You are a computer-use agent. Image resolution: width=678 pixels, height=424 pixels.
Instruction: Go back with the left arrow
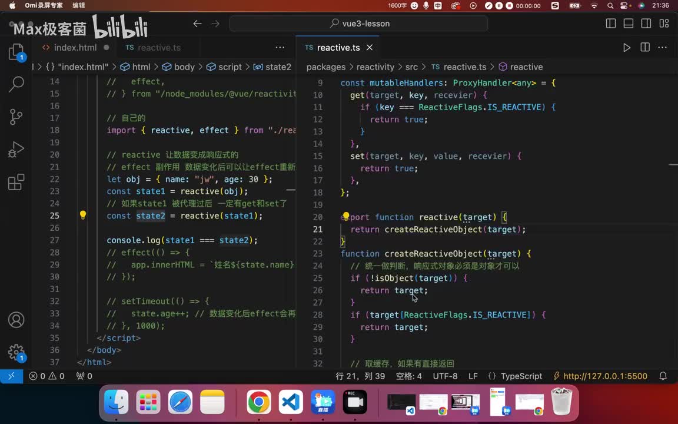197,24
